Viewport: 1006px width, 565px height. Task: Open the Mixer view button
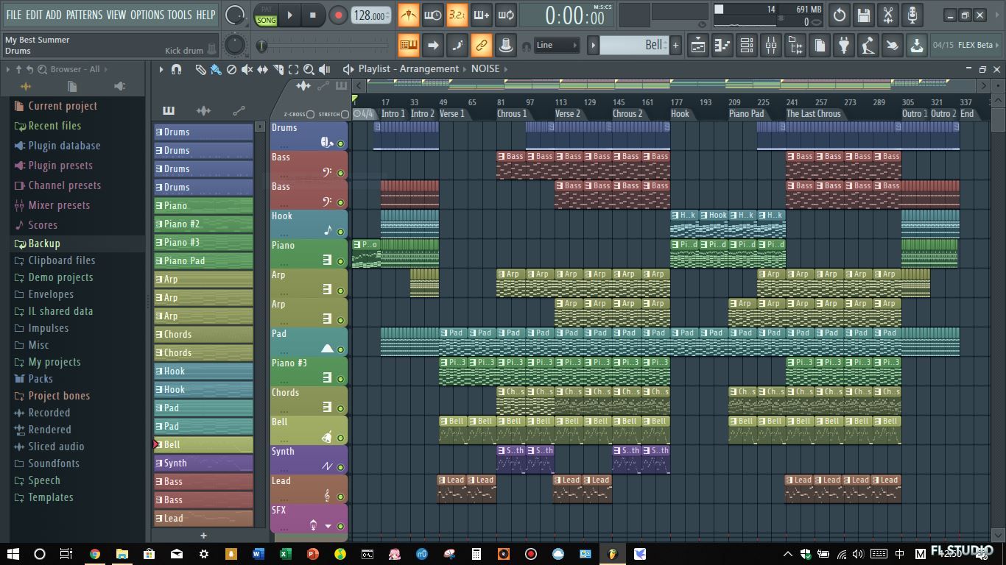[x=771, y=46]
